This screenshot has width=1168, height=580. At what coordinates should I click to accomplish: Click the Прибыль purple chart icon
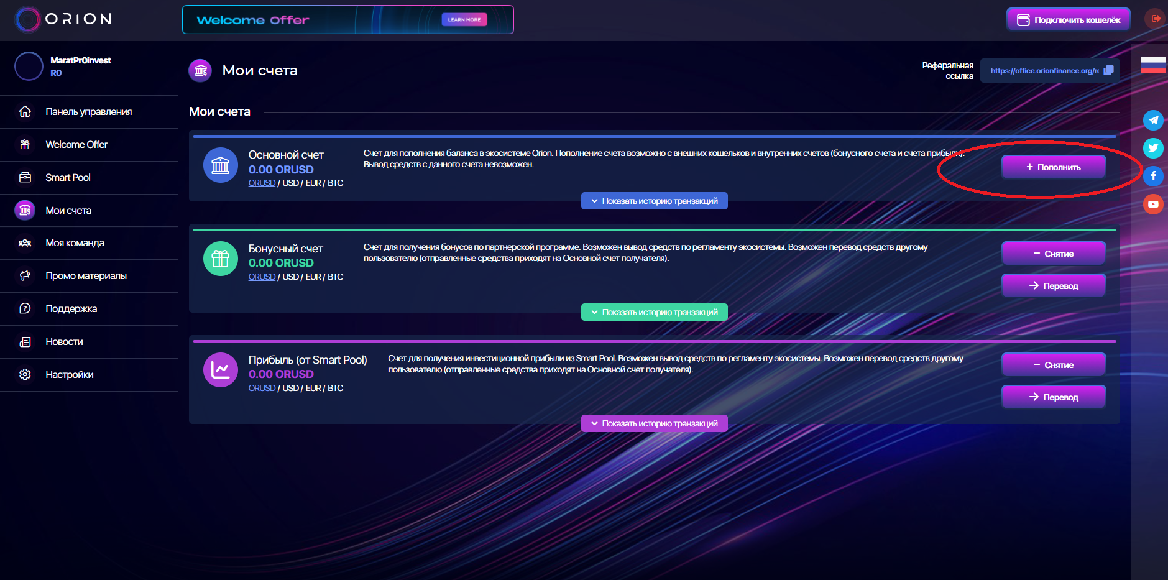click(x=221, y=370)
